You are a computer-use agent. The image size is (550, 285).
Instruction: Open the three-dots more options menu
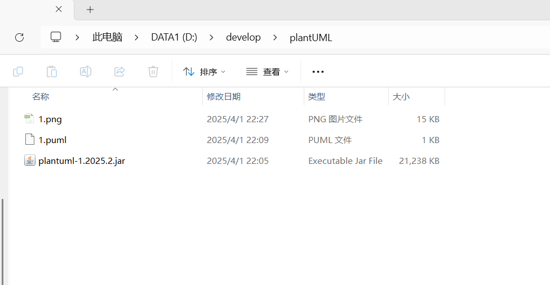[318, 72]
